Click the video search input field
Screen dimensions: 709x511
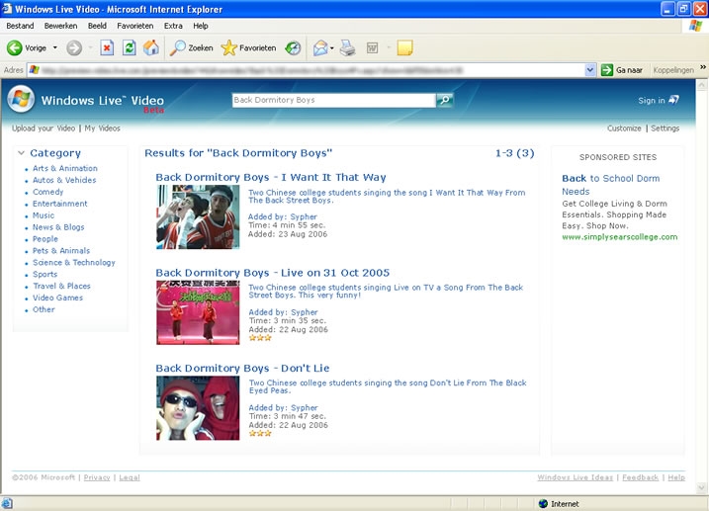[333, 100]
